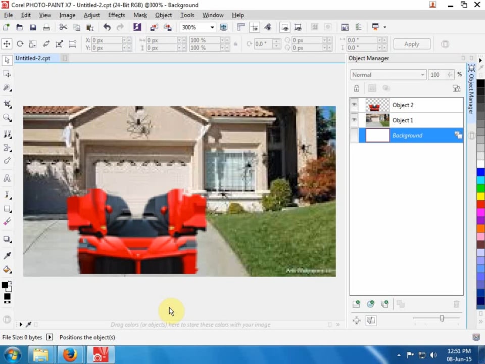Click the Paste icon
This screenshot has height=364, width=485.
90,27
